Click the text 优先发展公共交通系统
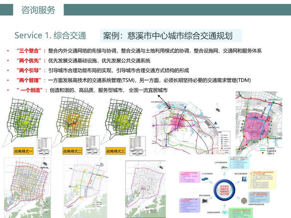The height and width of the screenshot is (218, 291). (x=126, y=61)
